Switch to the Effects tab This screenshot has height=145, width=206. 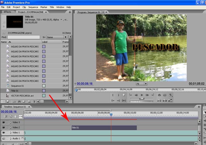tap(7, 12)
